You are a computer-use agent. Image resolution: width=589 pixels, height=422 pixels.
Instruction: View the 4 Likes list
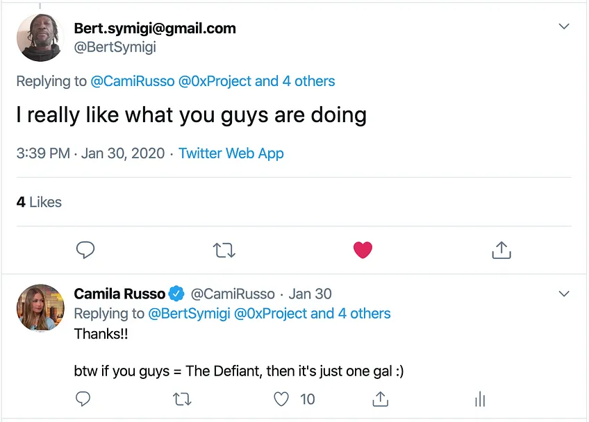pyautogui.click(x=39, y=202)
